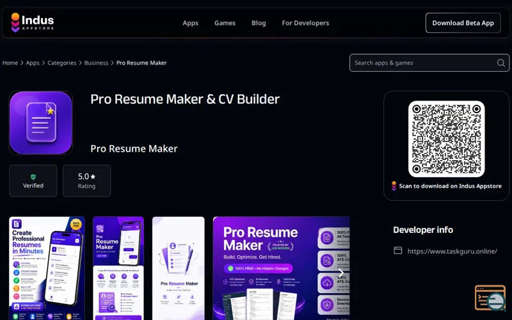Viewport: 512px width, 320px height.
Task: Open the For Developers section
Action: pos(305,23)
